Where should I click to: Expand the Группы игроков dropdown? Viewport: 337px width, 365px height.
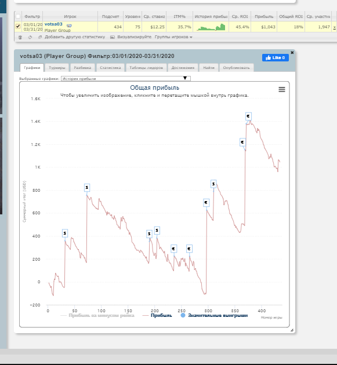[x=173, y=37]
